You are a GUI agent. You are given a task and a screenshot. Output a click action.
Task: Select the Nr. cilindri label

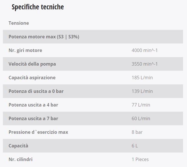point(20,159)
